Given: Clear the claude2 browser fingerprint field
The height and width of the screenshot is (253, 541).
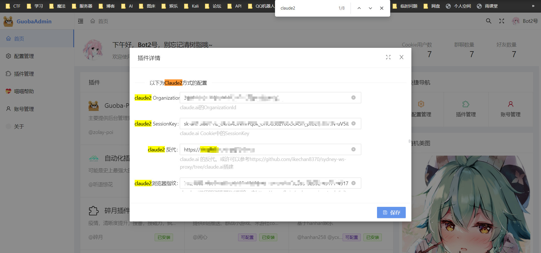Looking at the screenshot, I should (x=353, y=183).
